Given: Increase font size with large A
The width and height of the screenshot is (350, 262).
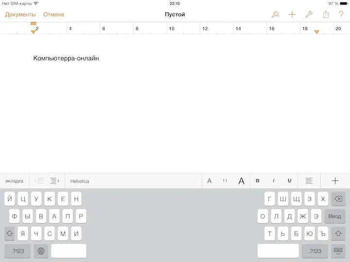Looking at the screenshot, I should coord(241,181).
